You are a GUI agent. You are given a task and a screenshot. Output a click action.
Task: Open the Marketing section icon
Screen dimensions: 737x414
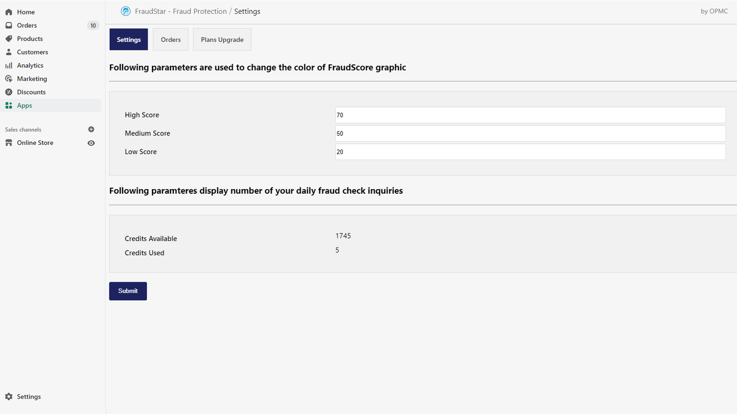9,78
